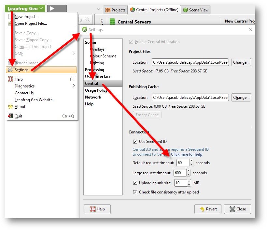Viewport: 267px width, 230px height.
Task: Click the About star icon
Action: click(10, 107)
